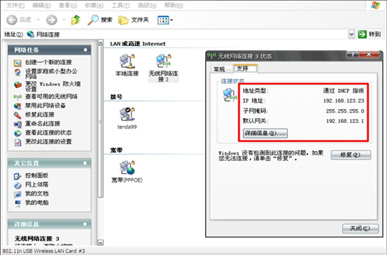
Task: Select the 本地连接 network icon
Action: tap(127, 61)
